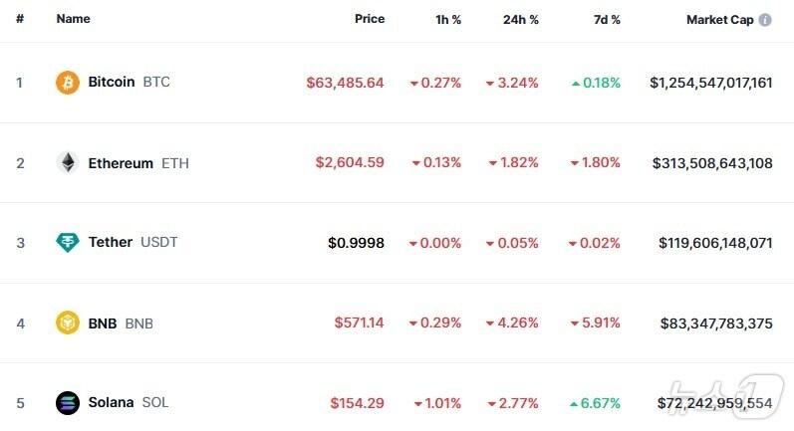794x431 pixels.
Task: Click Tether's $0.9998 price value
Action: [356, 242]
